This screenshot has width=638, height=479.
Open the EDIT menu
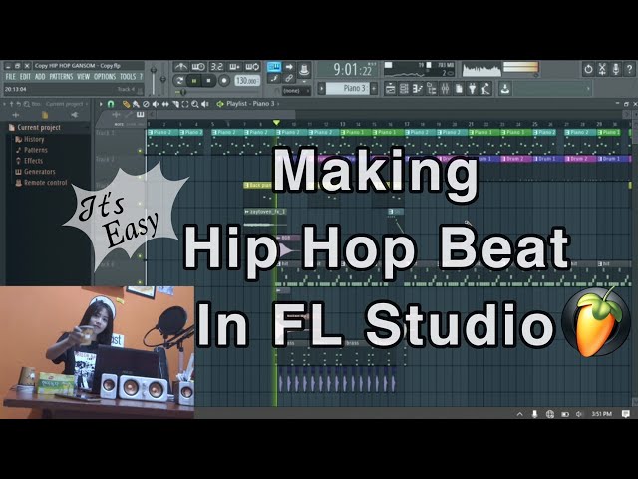tap(25, 77)
